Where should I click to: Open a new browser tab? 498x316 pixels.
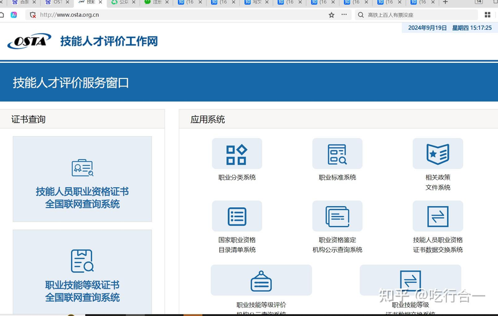(x=445, y=2)
